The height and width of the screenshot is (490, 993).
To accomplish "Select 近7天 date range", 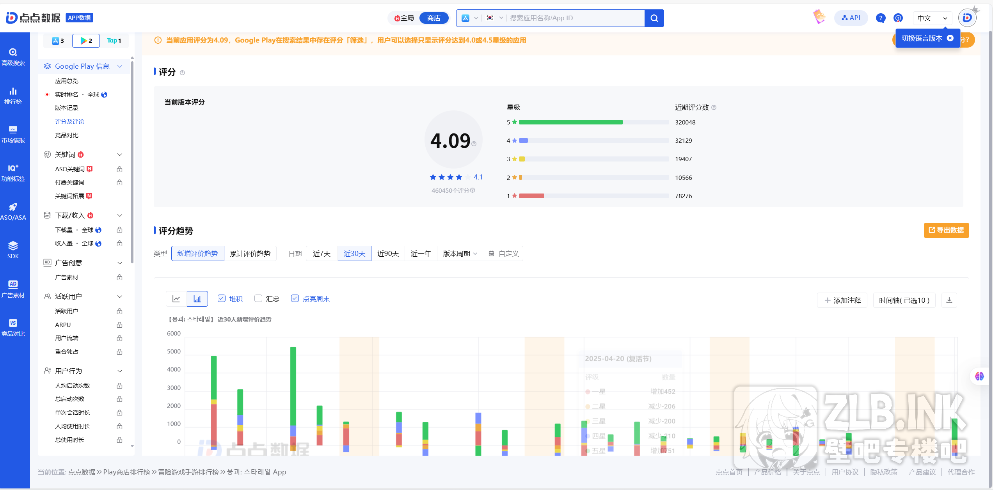I will (322, 254).
